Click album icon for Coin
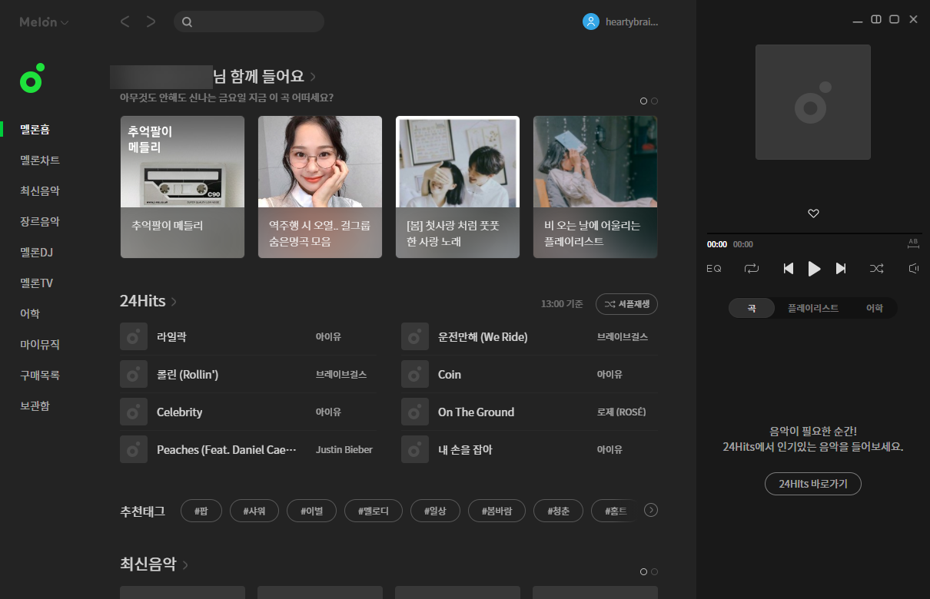This screenshot has height=599, width=930. coord(415,374)
